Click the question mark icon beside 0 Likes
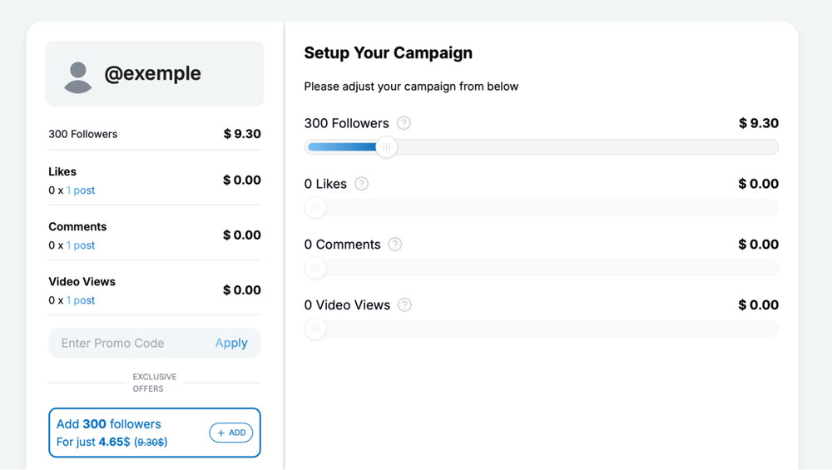The image size is (832, 470). click(x=361, y=184)
